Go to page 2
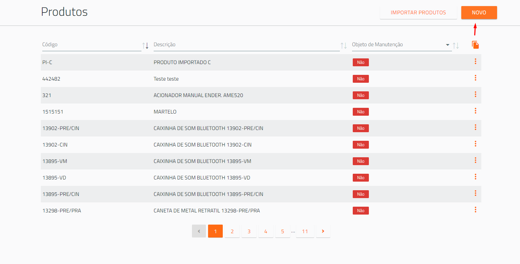 (232, 231)
